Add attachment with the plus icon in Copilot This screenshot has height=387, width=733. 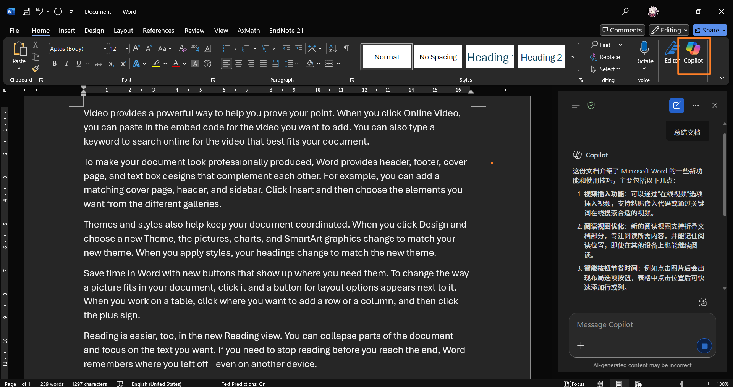pos(581,346)
